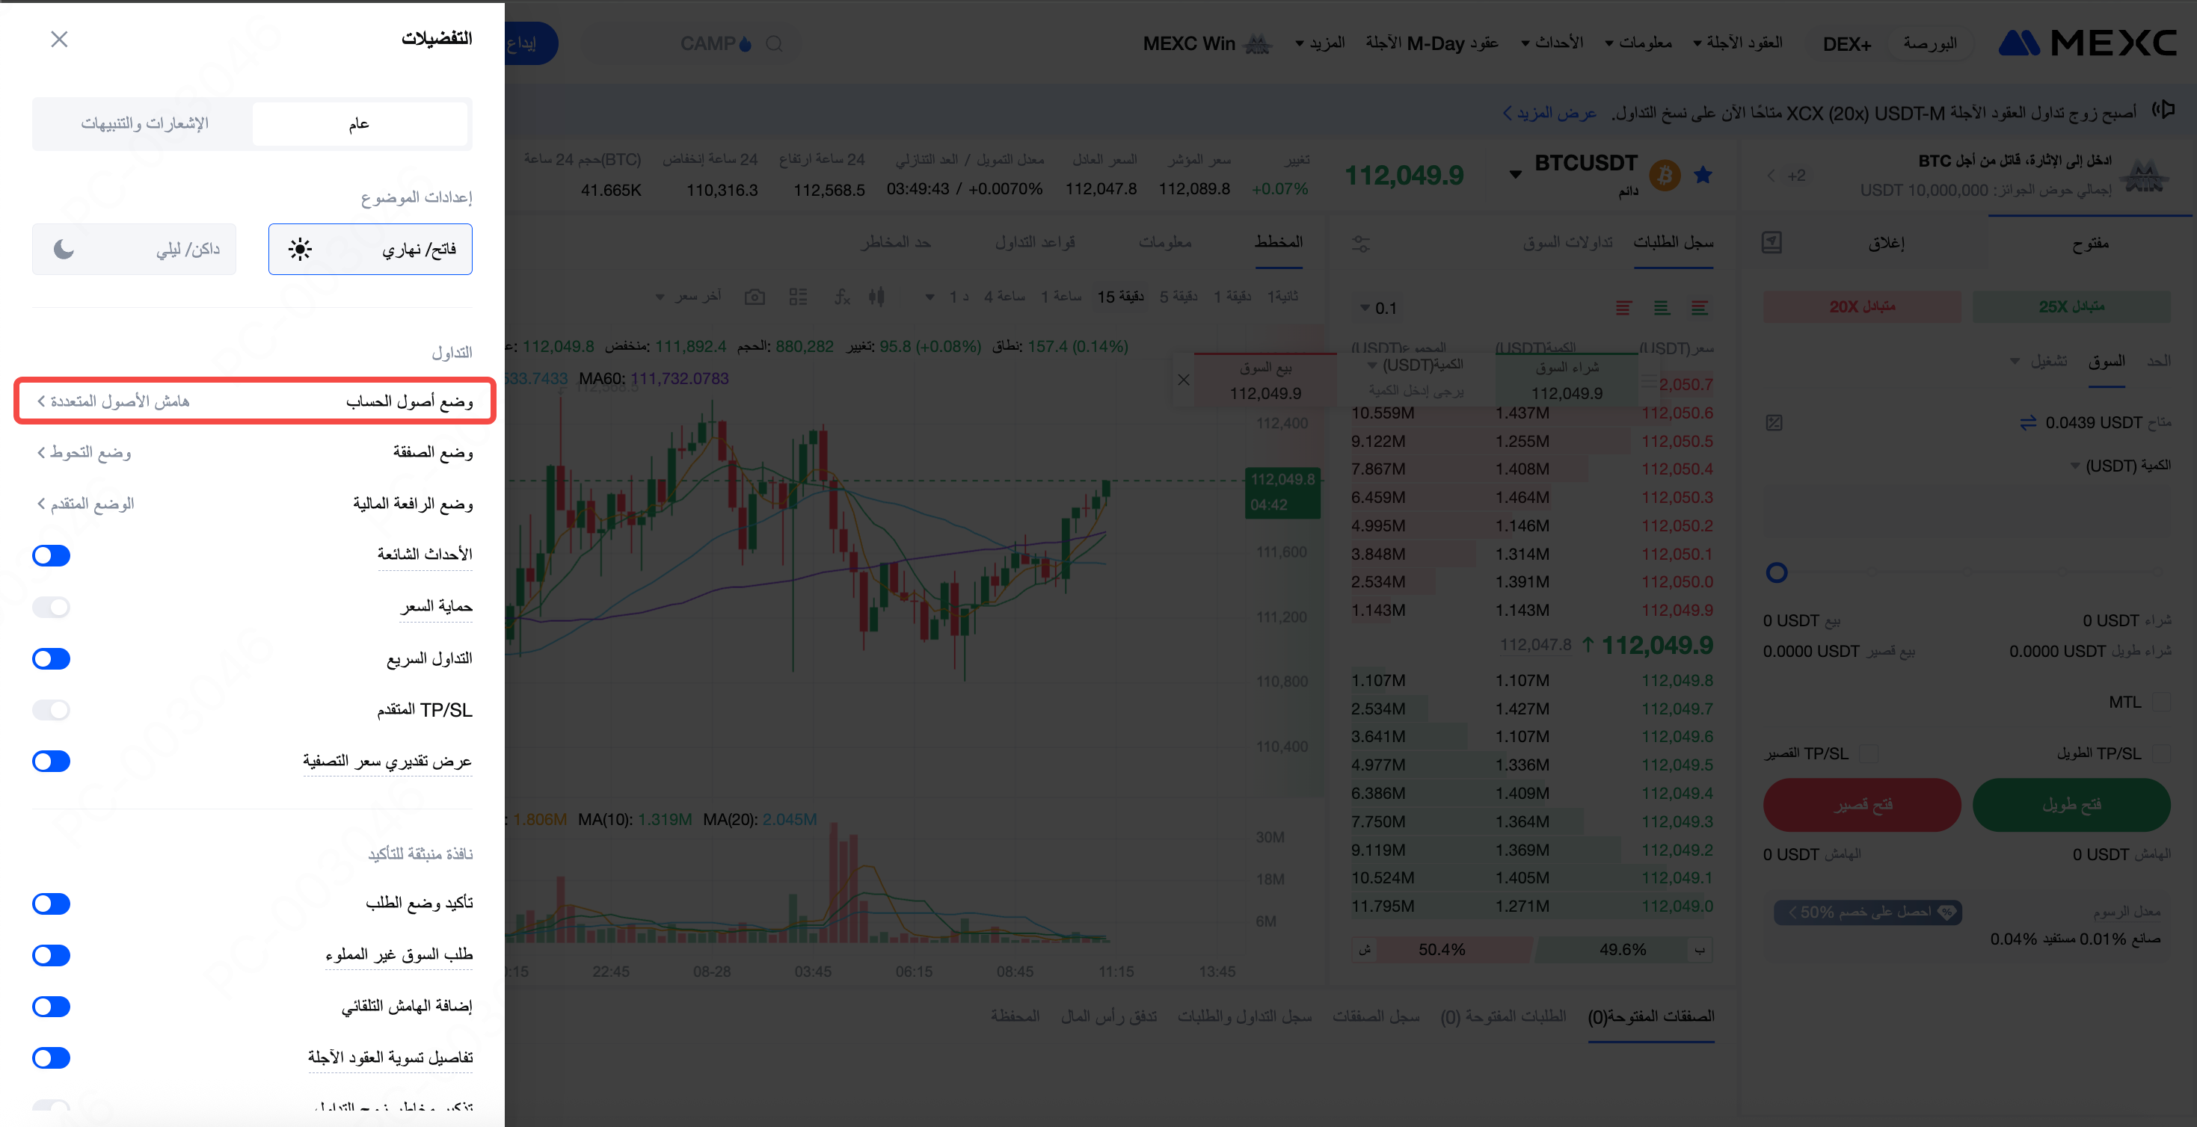Open the chart indicators fx icon
This screenshot has height=1127, width=2197.
(842, 297)
